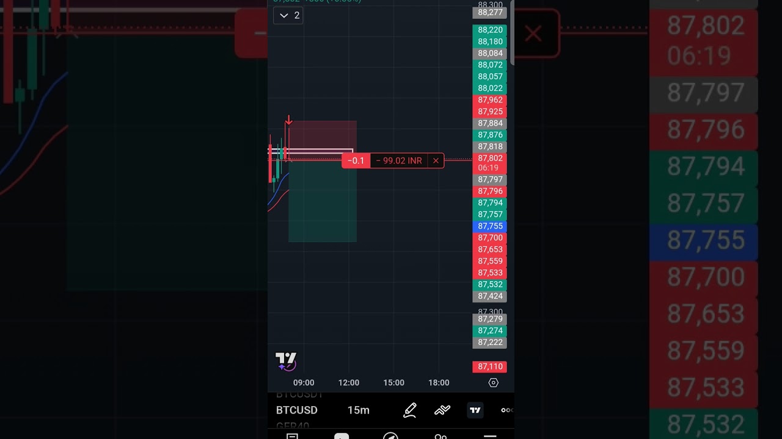Tap the -99.02 INR profit/loss label

tap(399, 161)
